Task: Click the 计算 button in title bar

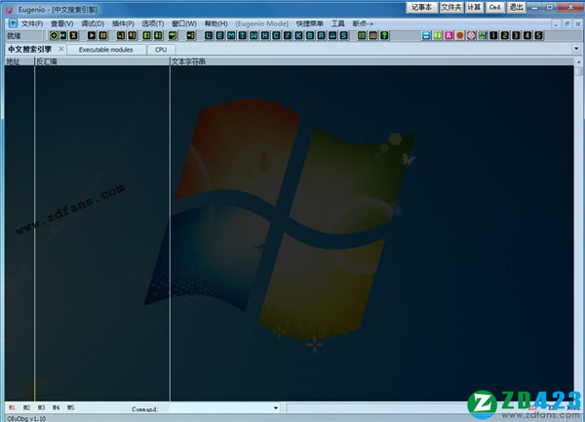Action: point(474,7)
